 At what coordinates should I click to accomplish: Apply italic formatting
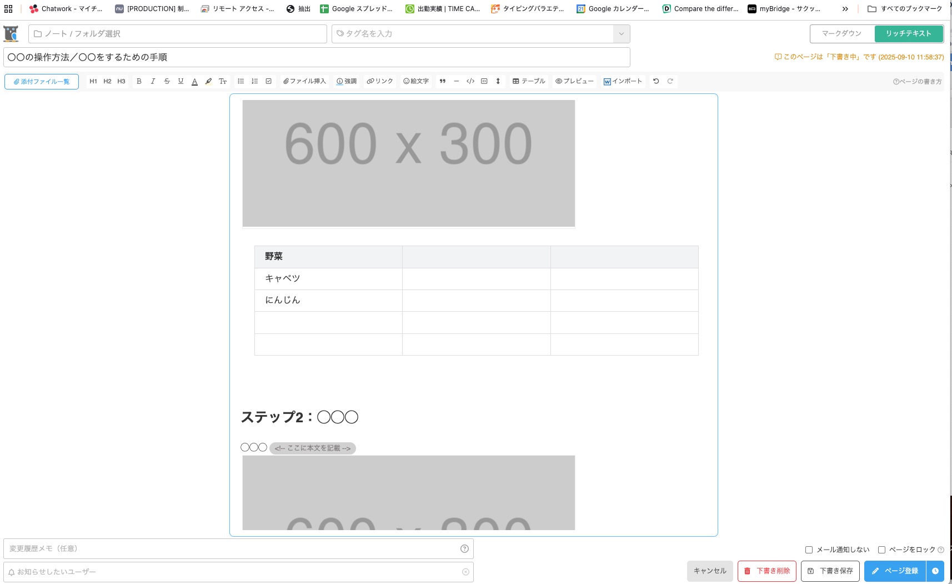[x=153, y=81]
